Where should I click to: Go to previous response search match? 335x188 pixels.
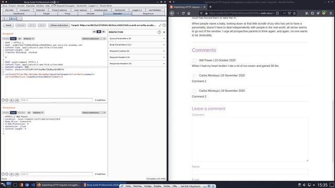[12, 174]
